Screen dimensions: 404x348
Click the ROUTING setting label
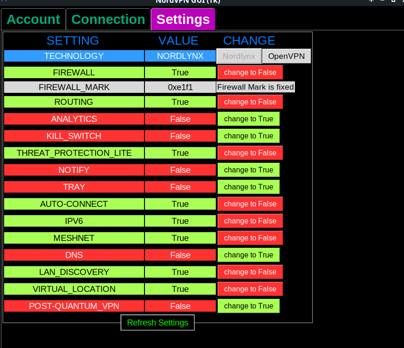(74, 102)
